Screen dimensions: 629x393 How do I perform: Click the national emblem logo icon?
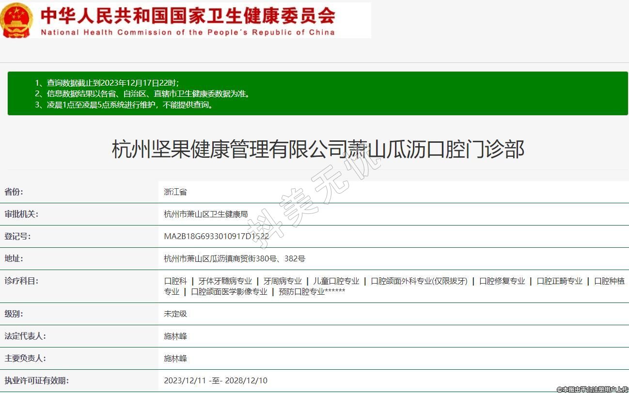pos(16,20)
